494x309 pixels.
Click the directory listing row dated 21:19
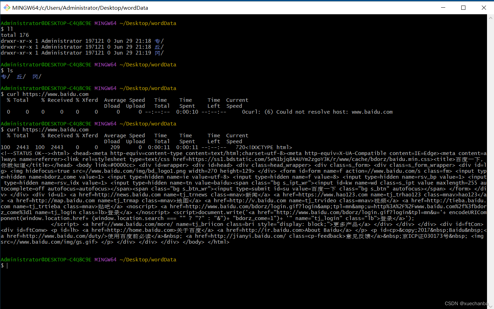pyautogui.click(x=82, y=53)
